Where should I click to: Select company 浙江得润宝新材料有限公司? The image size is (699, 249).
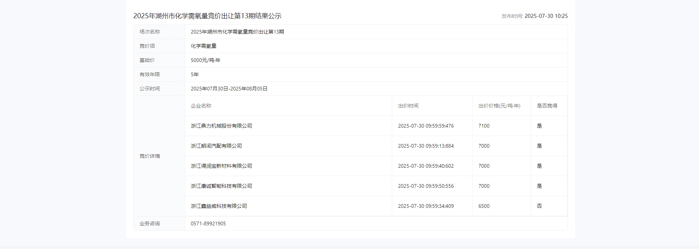click(x=221, y=166)
